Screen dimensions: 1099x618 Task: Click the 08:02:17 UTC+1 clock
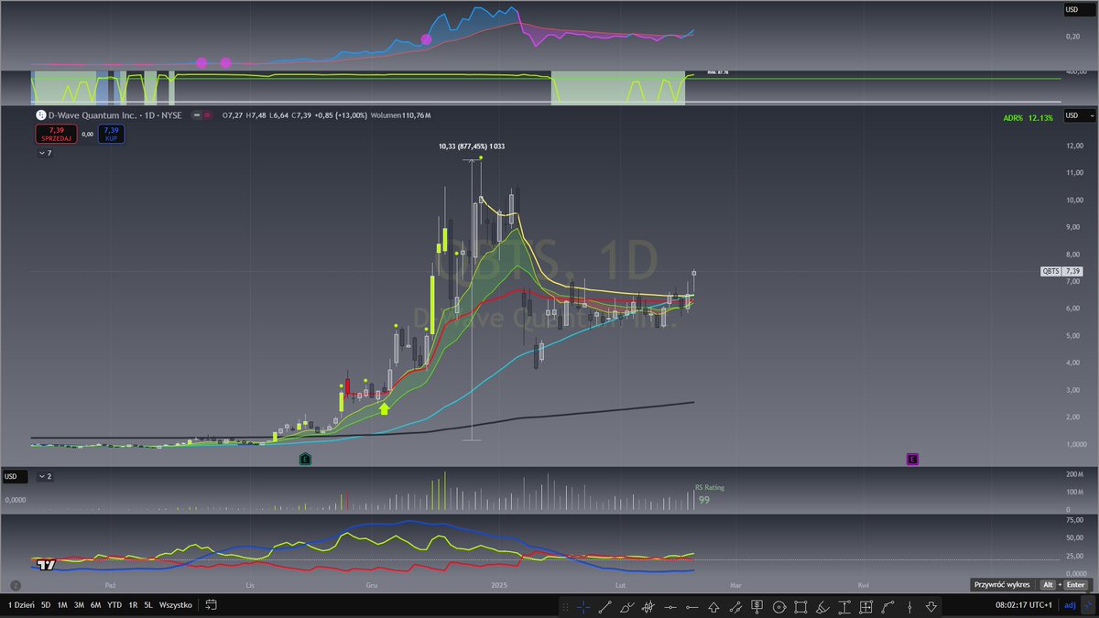[x=1023, y=605]
